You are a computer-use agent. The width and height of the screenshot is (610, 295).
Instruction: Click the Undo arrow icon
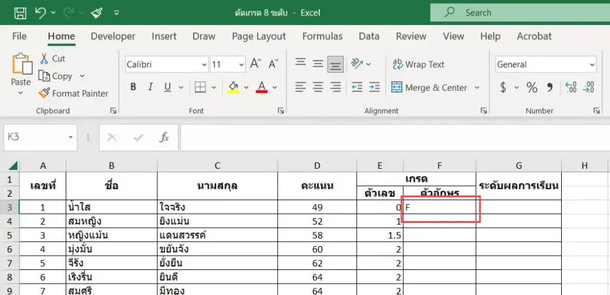click(41, 13)
